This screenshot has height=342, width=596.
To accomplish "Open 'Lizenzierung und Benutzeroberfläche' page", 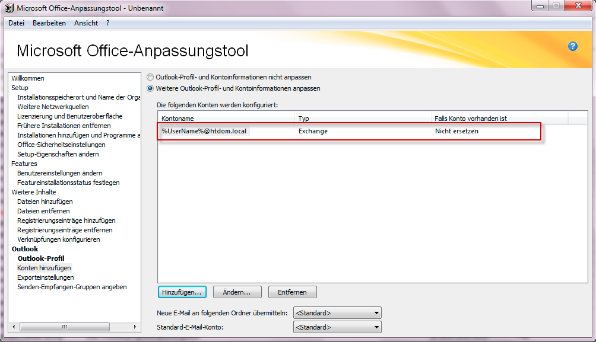I will pyautogui.click(x=69, y=116).
